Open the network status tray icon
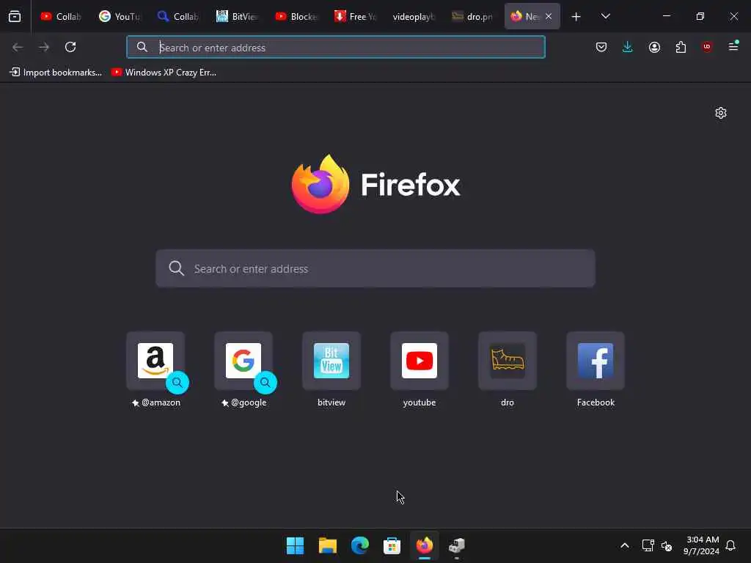 pos(648,545)
